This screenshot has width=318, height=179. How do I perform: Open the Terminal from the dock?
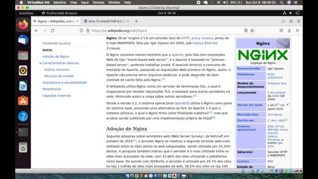[23, 132]
